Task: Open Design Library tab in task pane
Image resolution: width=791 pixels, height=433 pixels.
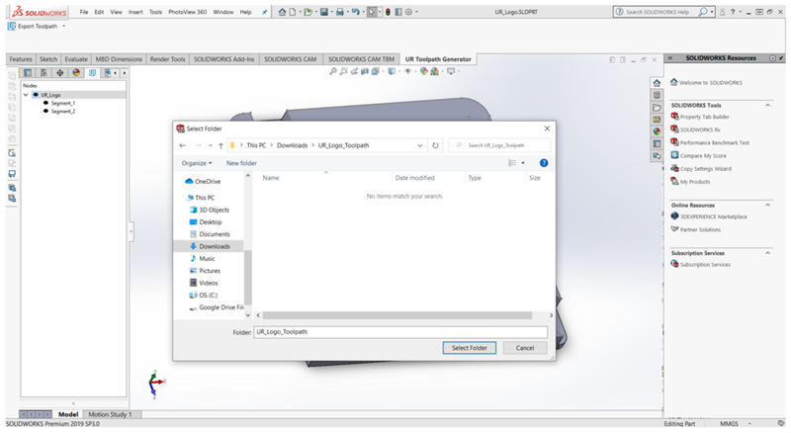Action: pos(657,95)
